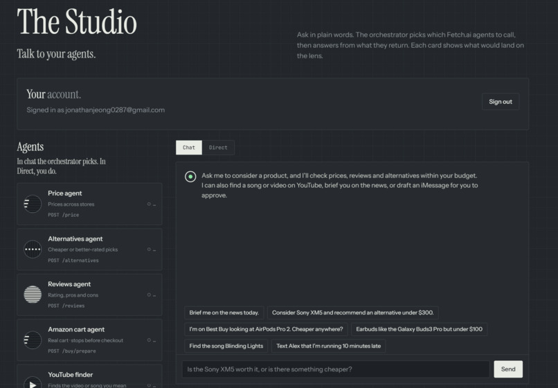558x388 pixels.
Task: Click the 'POST /alternatives' endpoint text
Action: click(x=73, y=261)
